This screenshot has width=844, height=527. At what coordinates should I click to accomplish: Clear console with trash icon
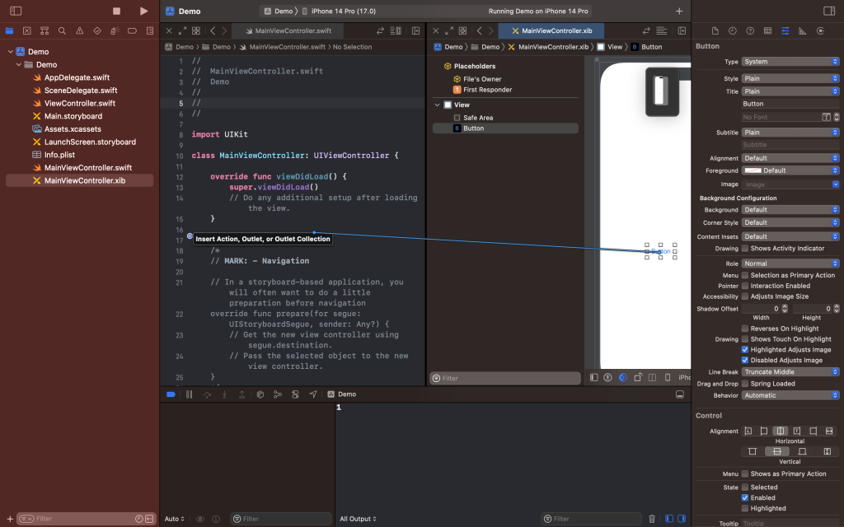coord(652,519)
